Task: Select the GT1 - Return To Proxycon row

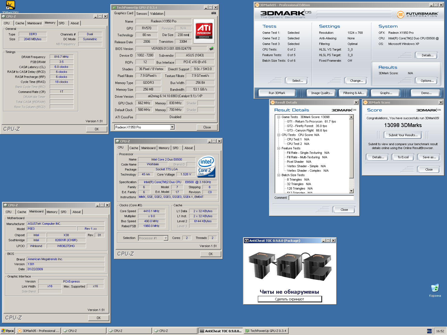Action: coord(311,121)
